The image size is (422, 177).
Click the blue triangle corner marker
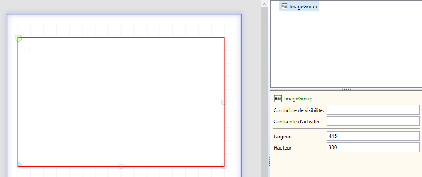click(20, 164)
